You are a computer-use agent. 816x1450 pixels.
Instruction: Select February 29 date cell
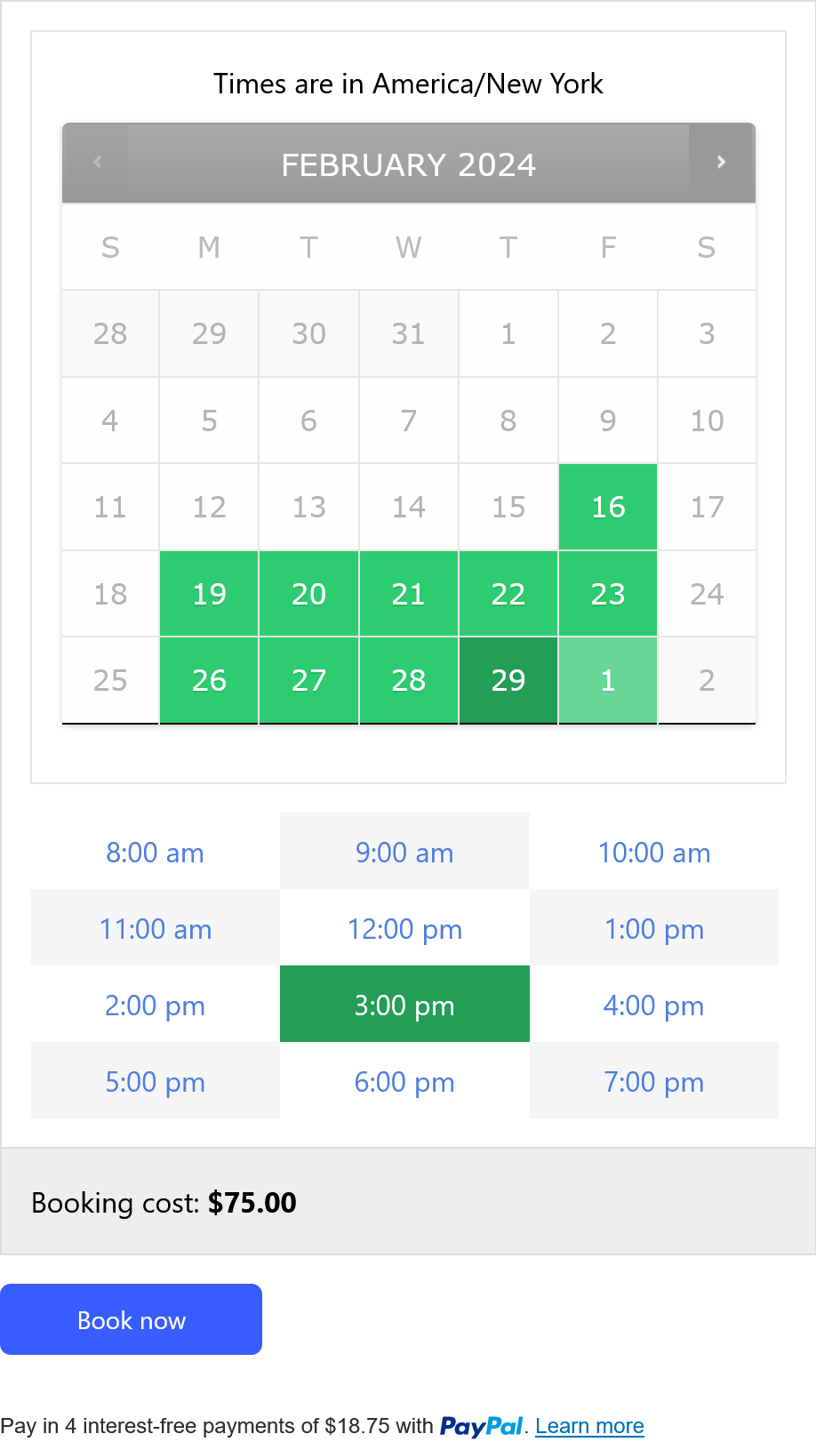(x=508, y=680)
